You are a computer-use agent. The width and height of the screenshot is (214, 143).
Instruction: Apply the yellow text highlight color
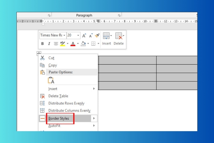(63, 44)
